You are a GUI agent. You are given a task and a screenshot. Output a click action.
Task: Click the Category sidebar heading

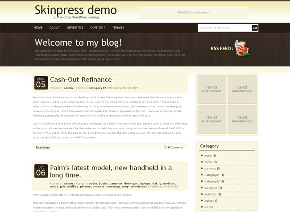(209, 146)
